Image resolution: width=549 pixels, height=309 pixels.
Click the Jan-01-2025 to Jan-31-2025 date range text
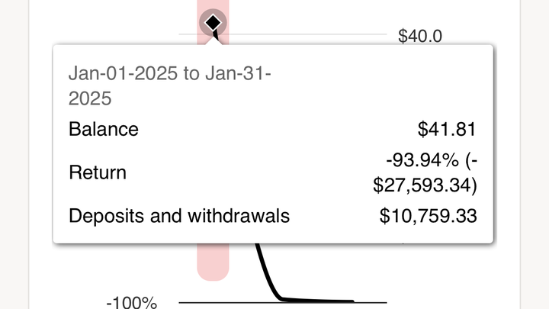[170, 85]
